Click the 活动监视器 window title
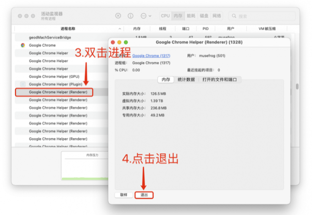 pos(52,14)
